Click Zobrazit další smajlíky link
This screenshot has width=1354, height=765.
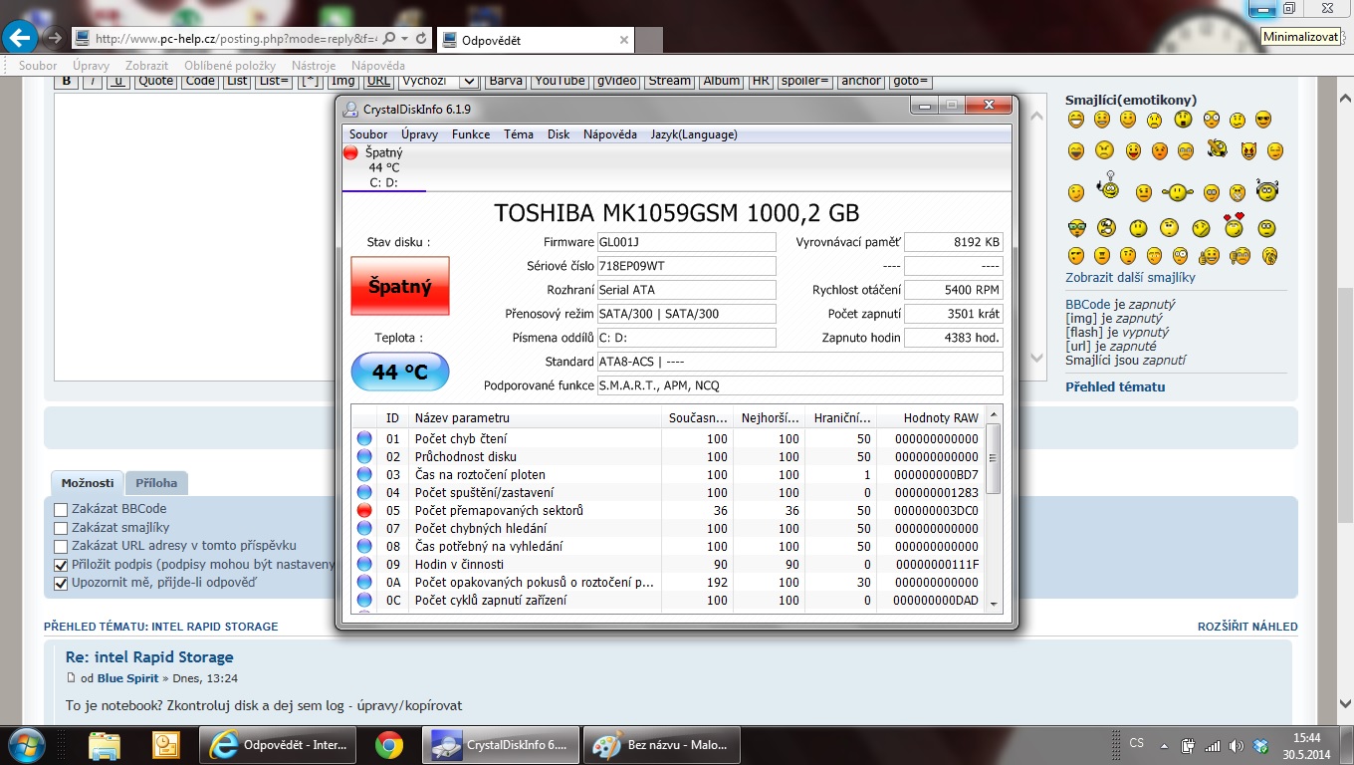coord(1130,278)
